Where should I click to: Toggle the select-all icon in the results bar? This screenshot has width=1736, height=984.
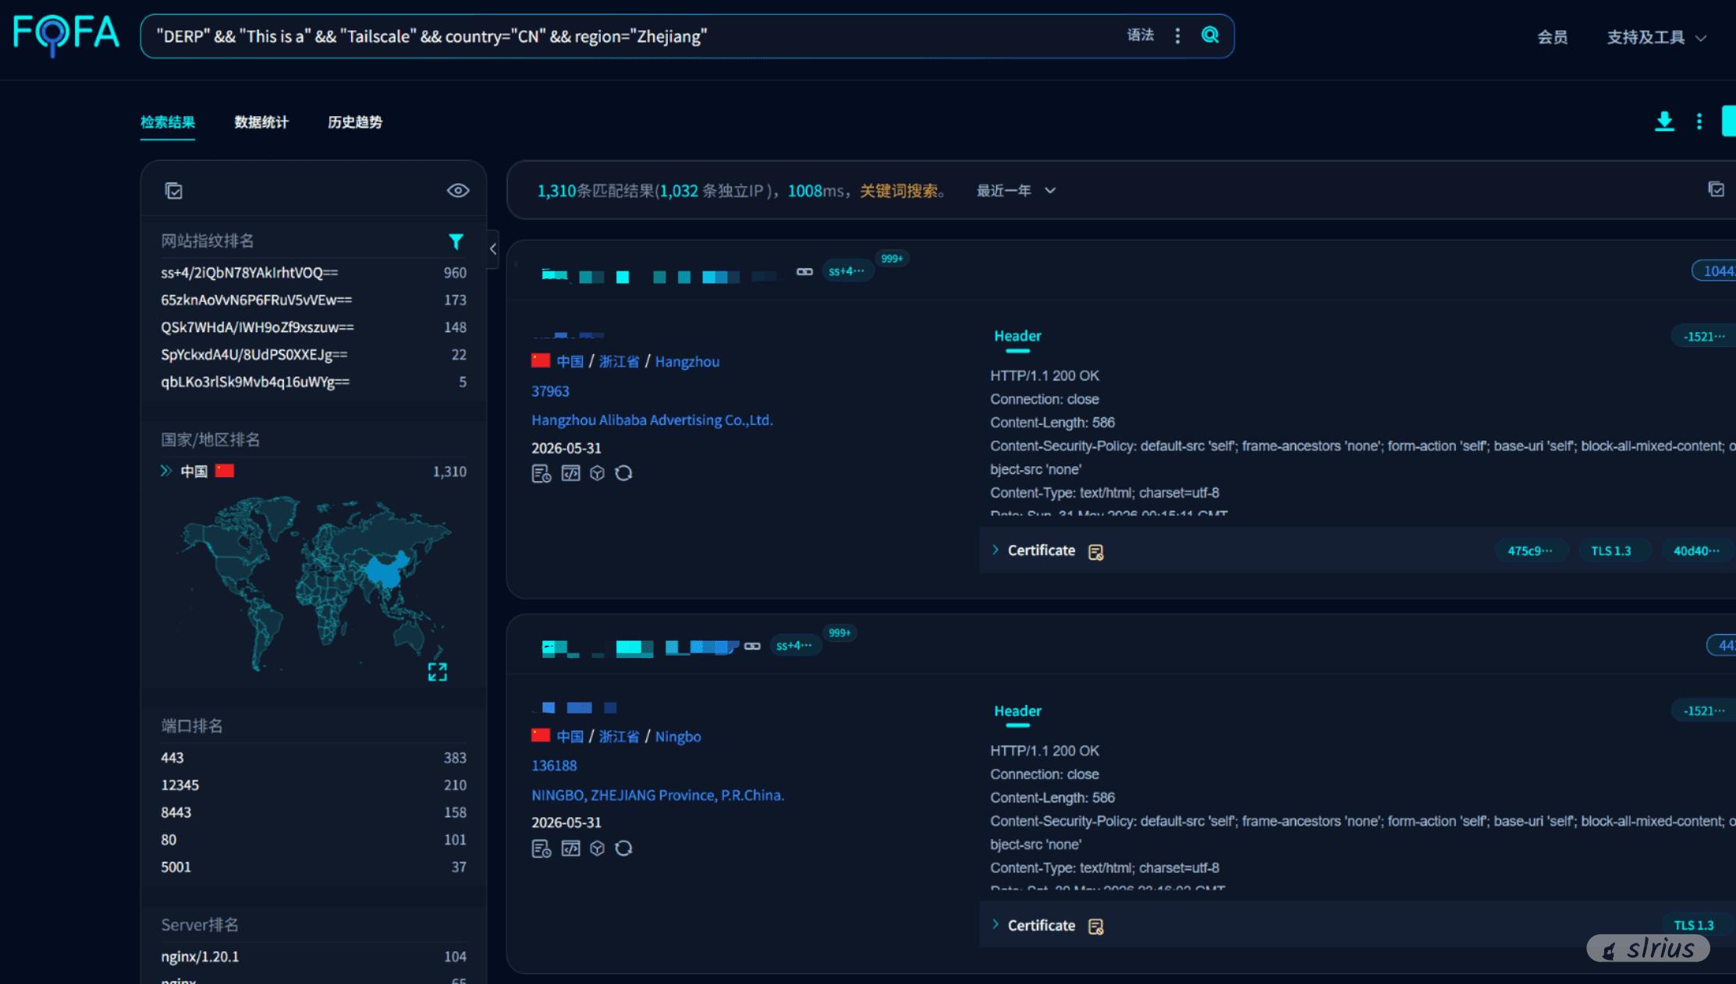tap(1716, 189)
